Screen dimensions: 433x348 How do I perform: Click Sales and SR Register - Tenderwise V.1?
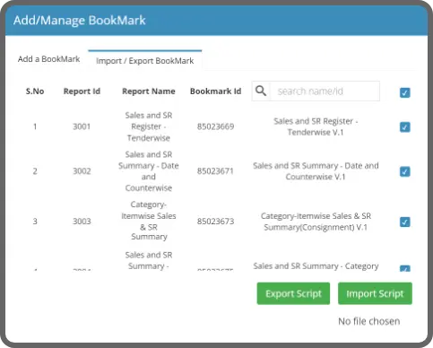click(x=316, y=126)
